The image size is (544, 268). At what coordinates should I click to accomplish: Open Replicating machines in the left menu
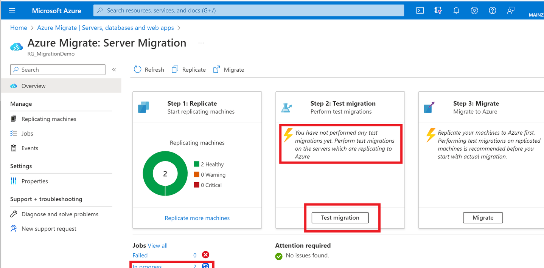pyautogui.click(x=49, y=119)
